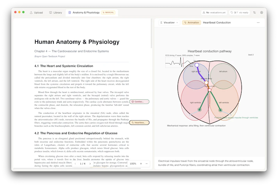Click the Cardiac annotation chip

[x=139, y=102]
